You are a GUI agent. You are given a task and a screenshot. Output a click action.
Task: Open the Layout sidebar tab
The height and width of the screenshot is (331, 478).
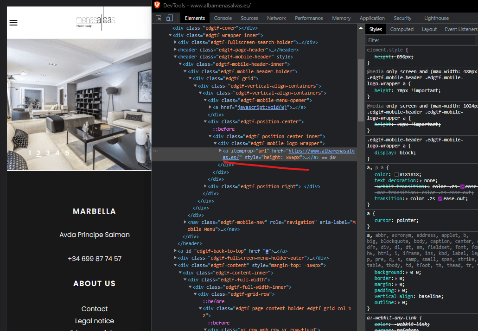(429, 29)
